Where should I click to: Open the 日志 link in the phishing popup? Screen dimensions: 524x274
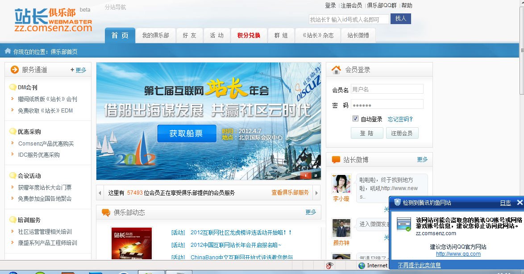click(x=505, y=203)
